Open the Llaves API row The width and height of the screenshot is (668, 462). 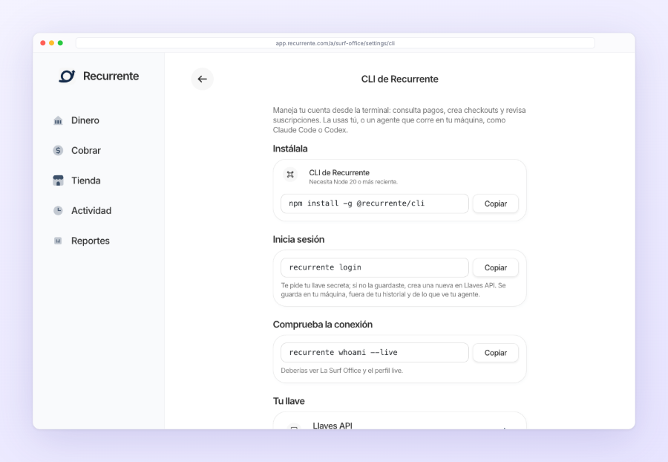[399, 422]
